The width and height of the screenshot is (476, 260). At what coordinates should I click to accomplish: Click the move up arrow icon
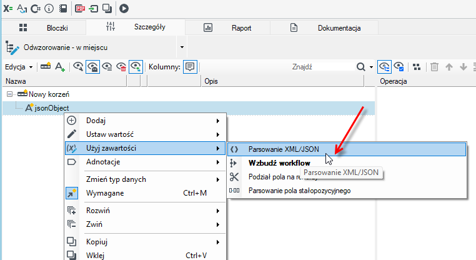[x=449, y=67]
